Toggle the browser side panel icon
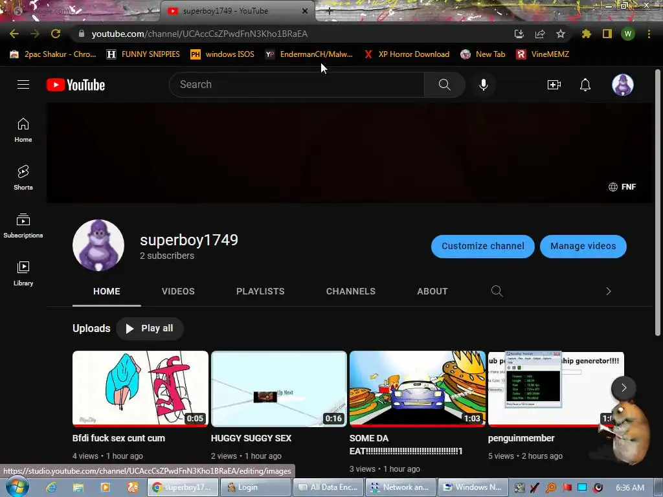This screenshot has width=663, height=497. pyautogui.click(x=607, y=34)
